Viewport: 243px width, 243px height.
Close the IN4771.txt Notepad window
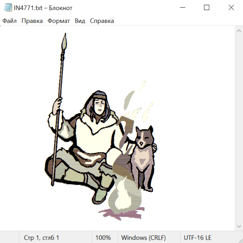(x=231, y=8)
